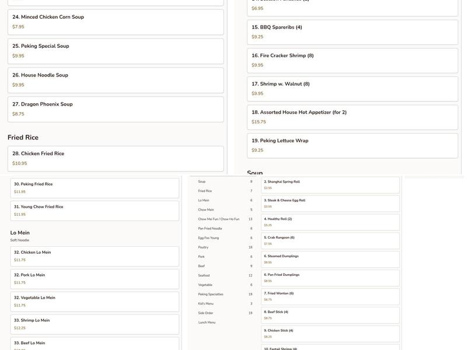Select Young Chow Fried Rice item
The width and height of the screenshot is (467, 350).
tap(95, 211)
